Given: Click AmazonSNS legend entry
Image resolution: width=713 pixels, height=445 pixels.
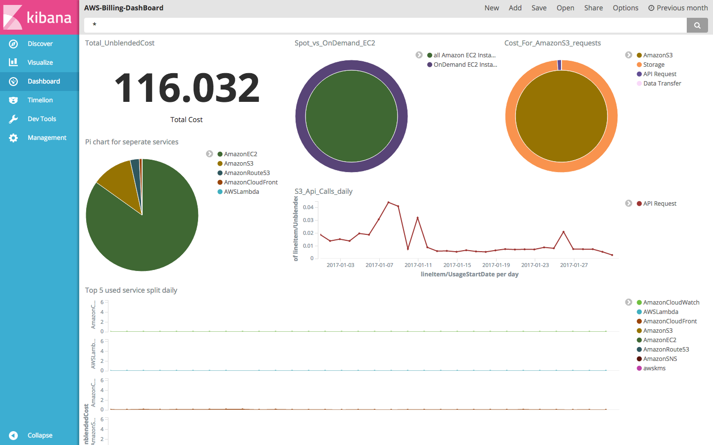Looking at the screenshot, I should click(657, 359).
